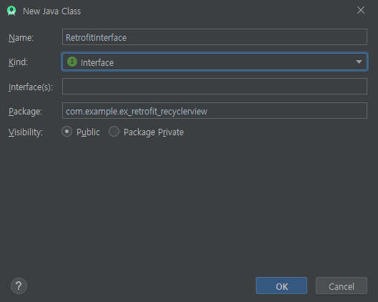Click the Package: label
378x302 pixels.
(25, 112)
